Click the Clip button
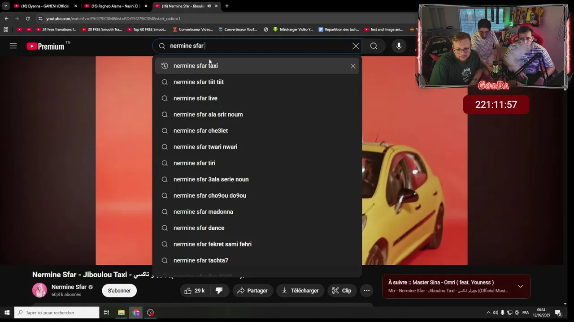Viewport: 574px width, 322px height. coord(342,291)
